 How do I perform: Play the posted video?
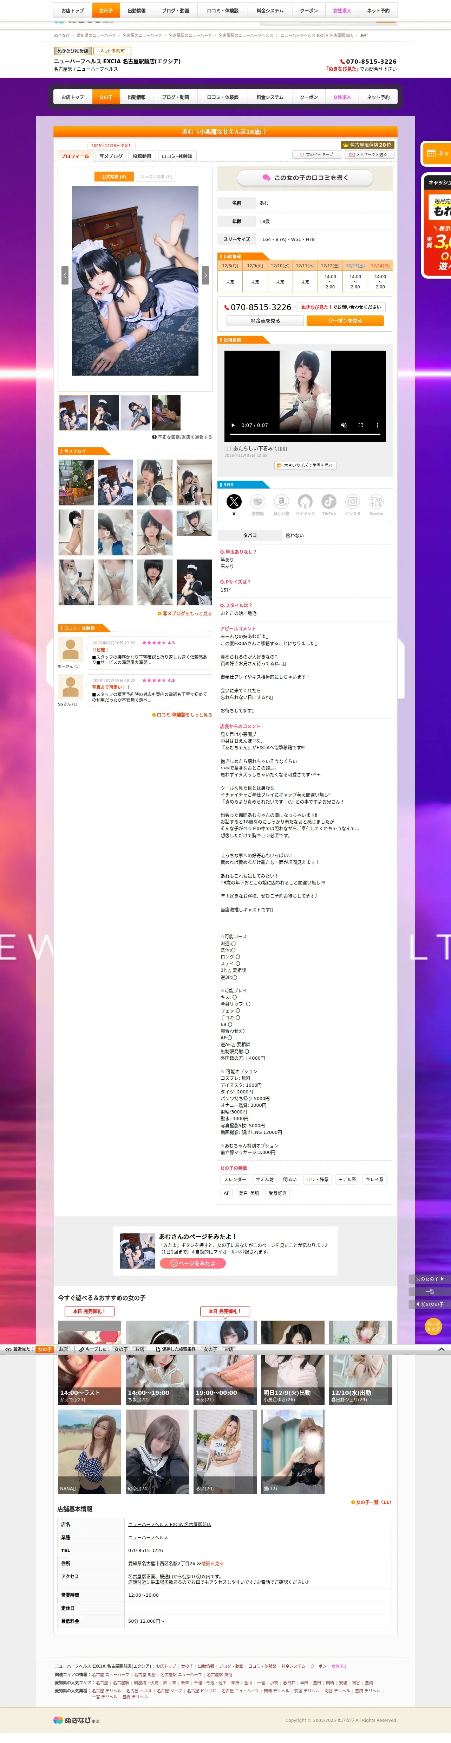point(233,425)
